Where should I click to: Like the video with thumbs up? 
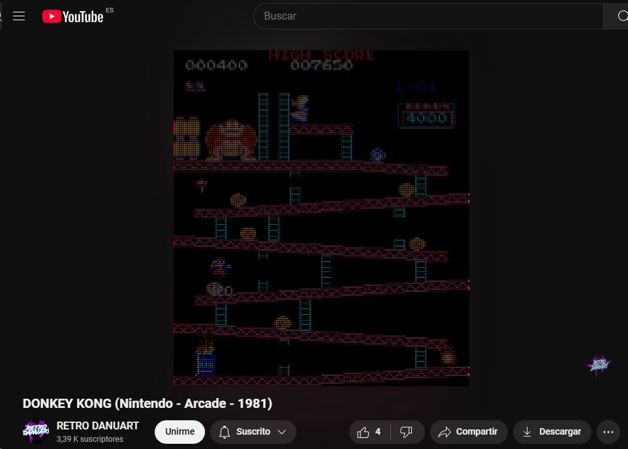click(369, 432)
